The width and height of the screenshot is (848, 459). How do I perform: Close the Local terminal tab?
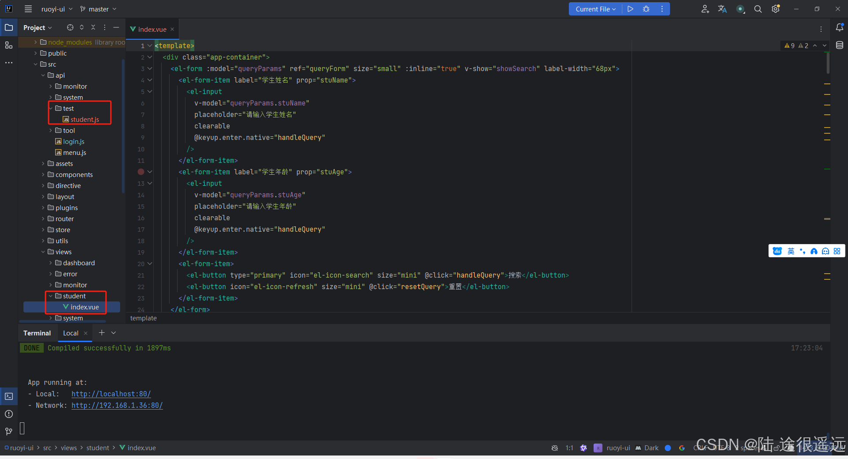(x=86, y=333)
